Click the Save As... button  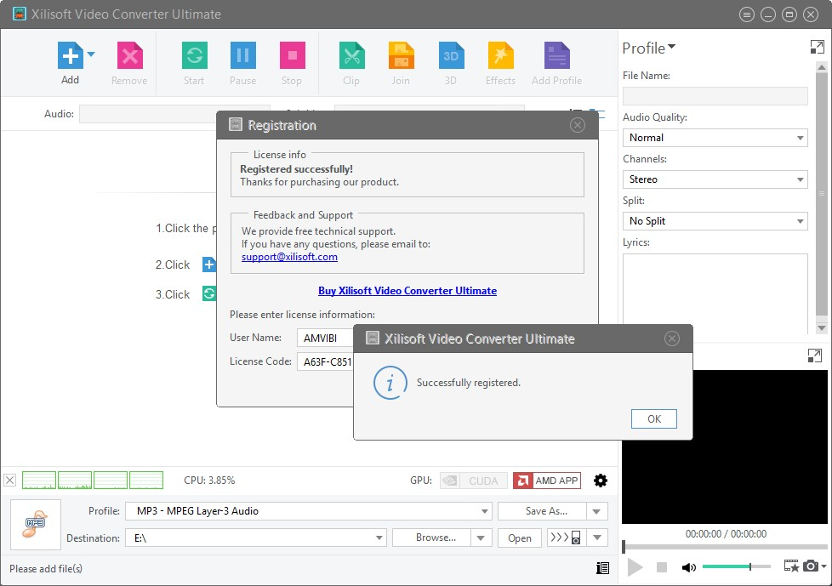tap(542, 511)
